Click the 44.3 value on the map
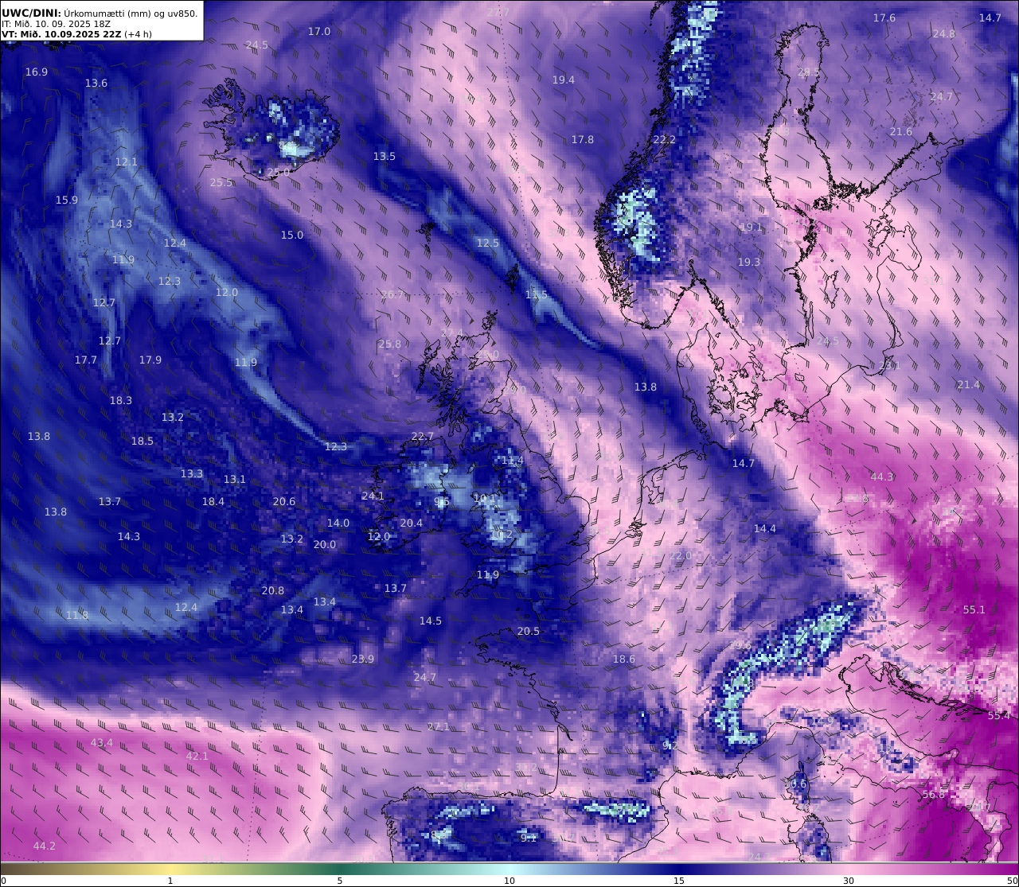The image size is (1019, 887). pyautogui.click(x=882, y=477)
